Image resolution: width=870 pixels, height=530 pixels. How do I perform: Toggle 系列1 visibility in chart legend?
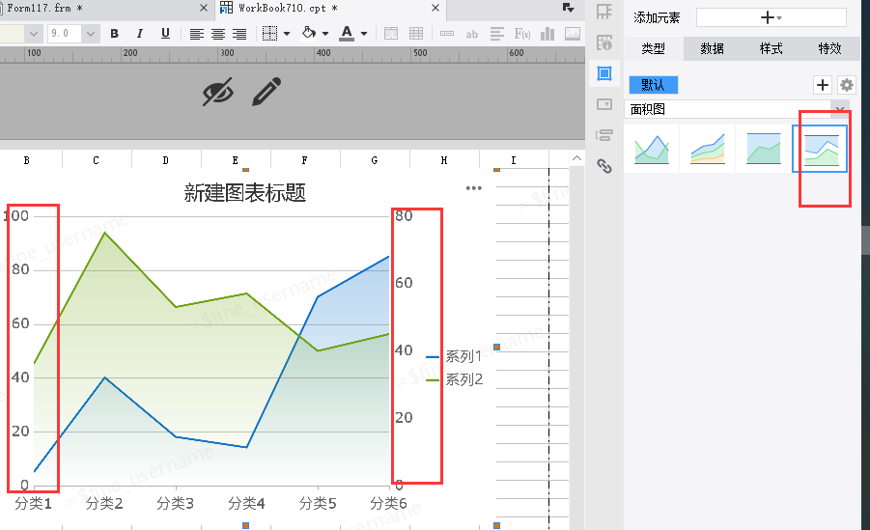tap(454, 356)
